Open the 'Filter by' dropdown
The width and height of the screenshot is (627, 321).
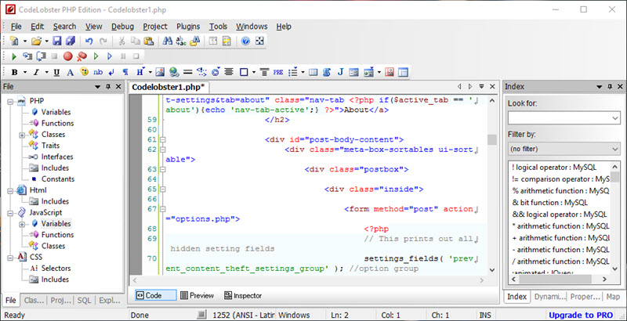point(615,149)
